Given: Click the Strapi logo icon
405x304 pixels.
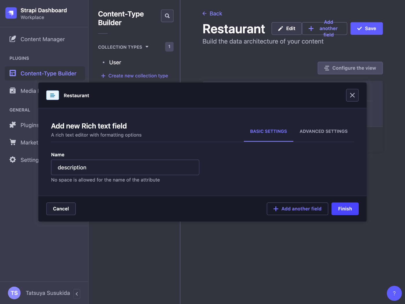Looking at the screenshot, I should (x=11, y=13).
